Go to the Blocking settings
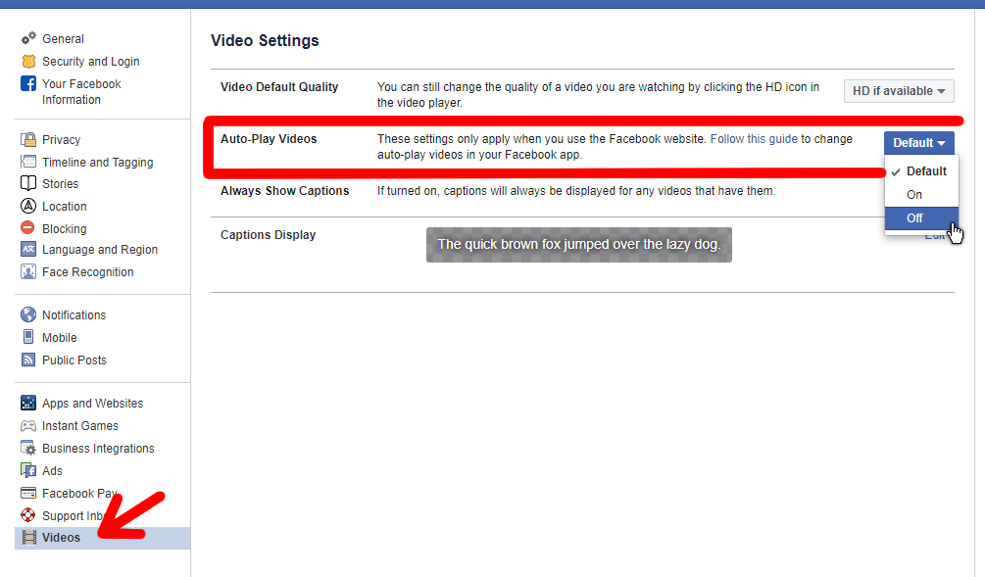The width and height of the screenshot is (985, 577). click(x=64, y=229)
